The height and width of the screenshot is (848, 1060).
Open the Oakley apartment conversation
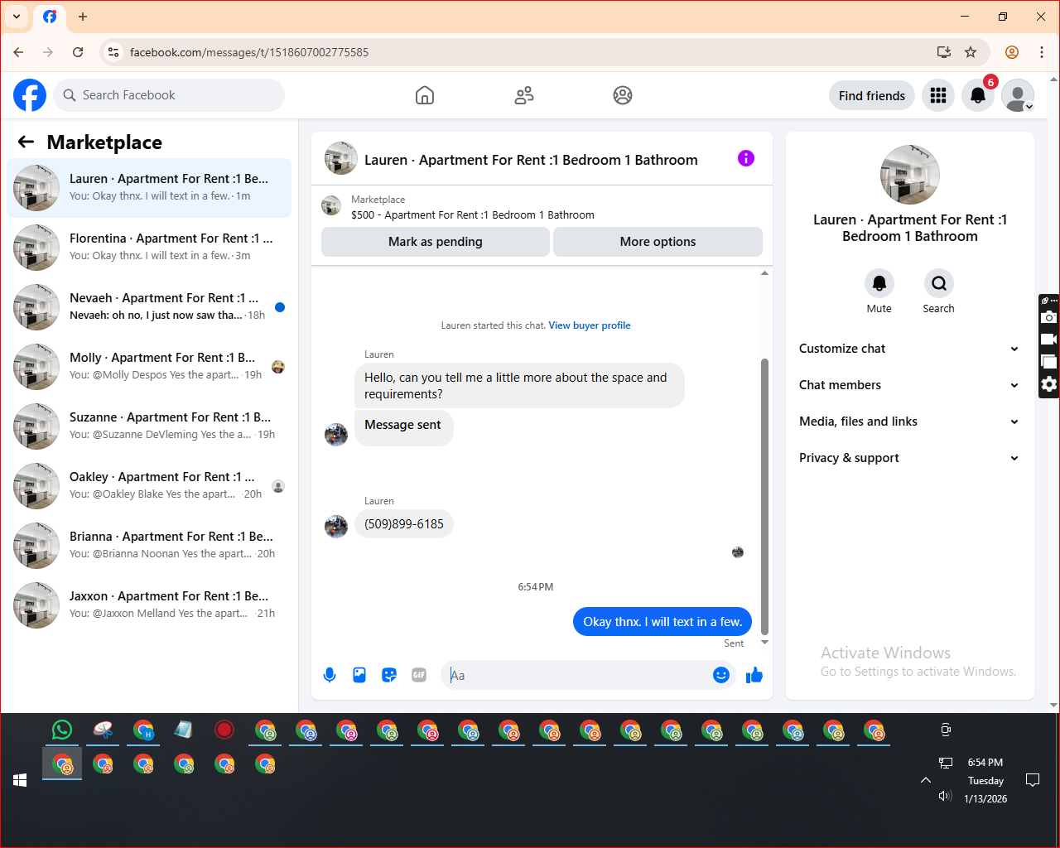[149, 486]
